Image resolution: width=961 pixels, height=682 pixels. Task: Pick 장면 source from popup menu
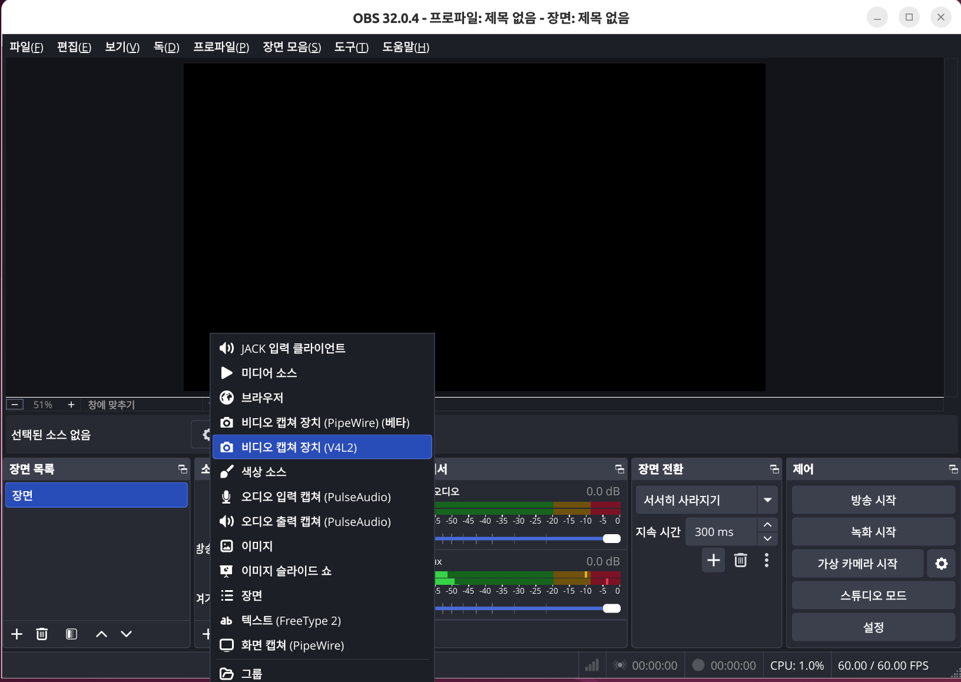click(322, 595)
